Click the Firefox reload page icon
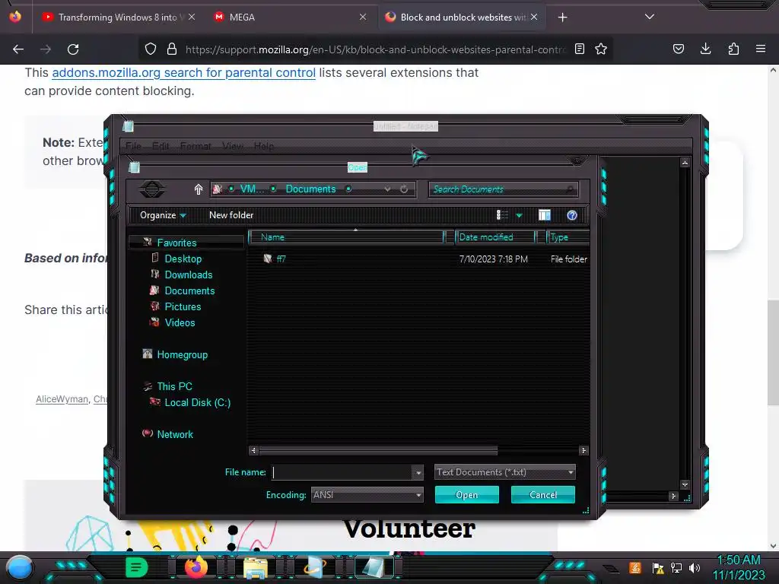The width and height of the screenshot is (779, 584). [73, 49]
